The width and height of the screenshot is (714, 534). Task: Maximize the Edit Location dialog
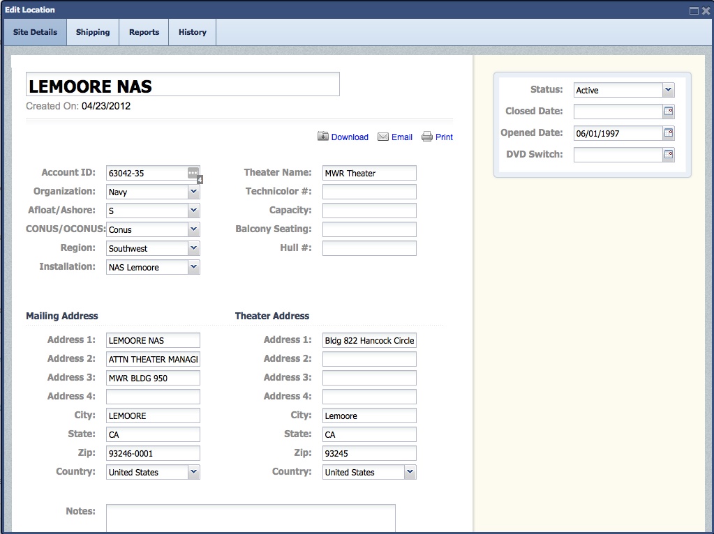(694, 10)
